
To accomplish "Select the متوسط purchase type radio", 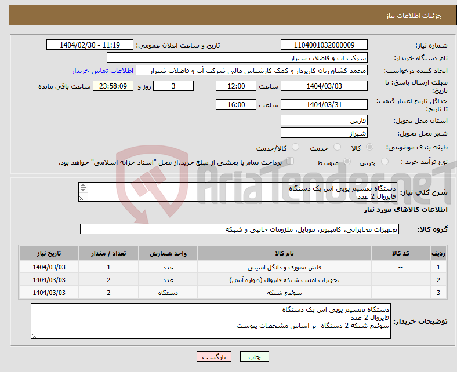I will [x=347, y=162].
